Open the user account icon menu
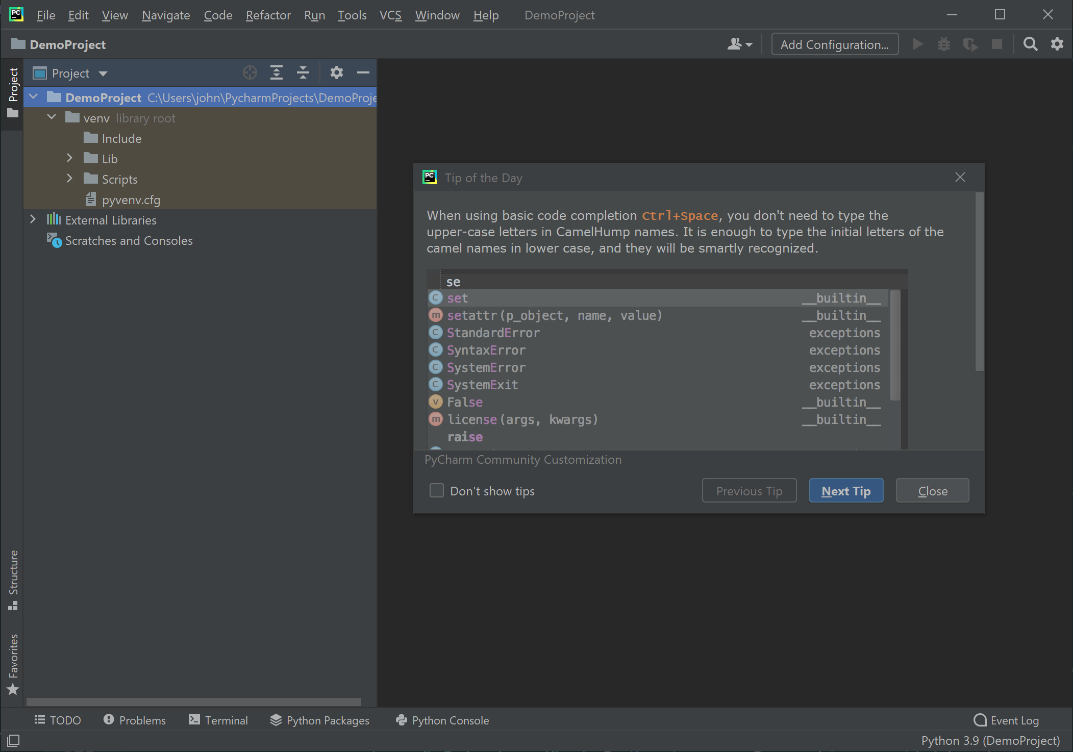 point(740,44)
